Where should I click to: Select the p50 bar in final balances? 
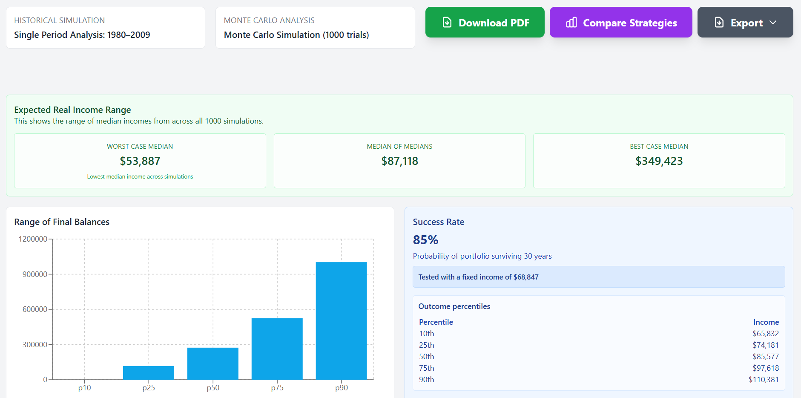click(212, 363)
